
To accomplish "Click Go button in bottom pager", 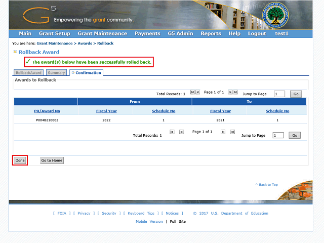I will (295, 135).
